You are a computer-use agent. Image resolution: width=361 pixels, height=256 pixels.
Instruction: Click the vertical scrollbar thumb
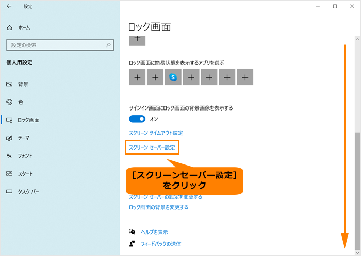point(357,191)
